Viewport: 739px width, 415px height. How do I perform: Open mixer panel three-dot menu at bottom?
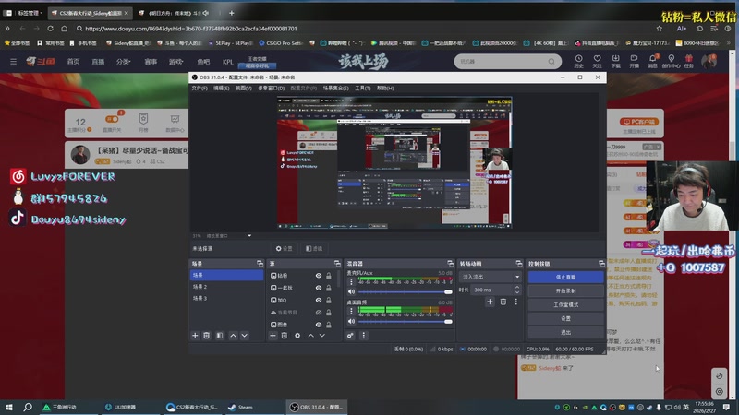[x=363, y=336]
